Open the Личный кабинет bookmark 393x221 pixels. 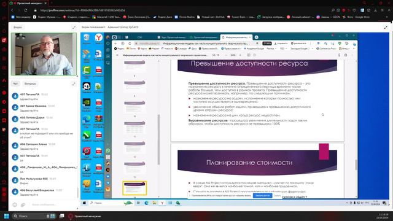point(300,17)
